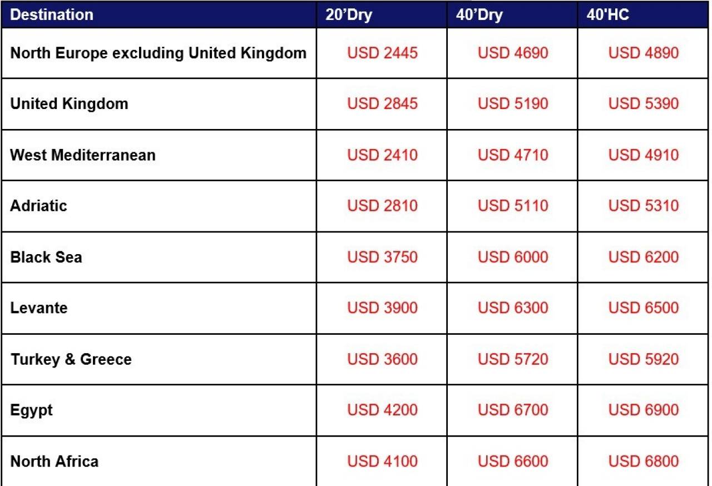Click the USD 4100 North Africa rate

click(x=382, y=462)
